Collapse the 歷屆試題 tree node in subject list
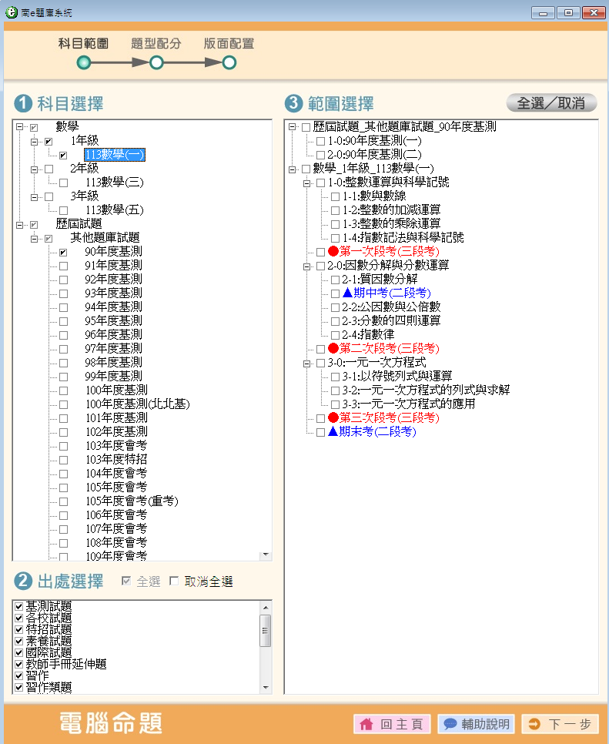609x744 pixels. [19, 224]
